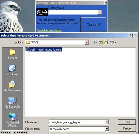This screenshot has width=139, height=134.
Task: Click the large Convert button
Action: [x=93, y=25]
